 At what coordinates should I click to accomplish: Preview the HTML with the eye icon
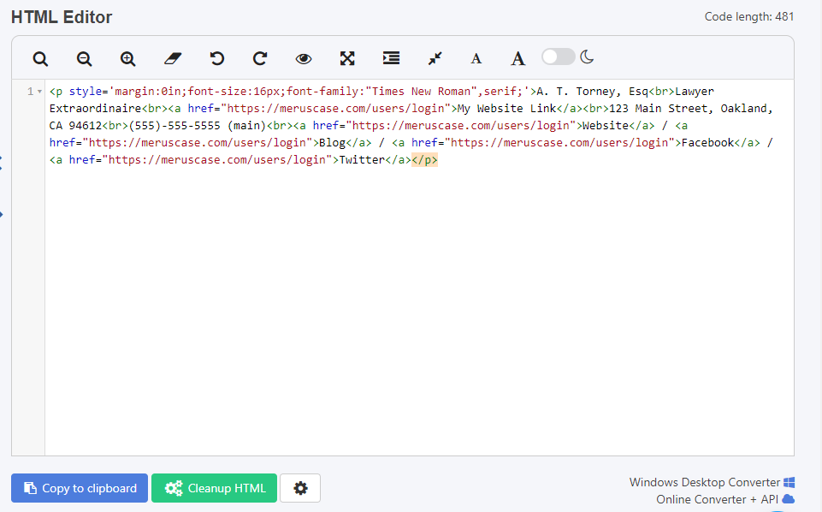pos(304,58)
